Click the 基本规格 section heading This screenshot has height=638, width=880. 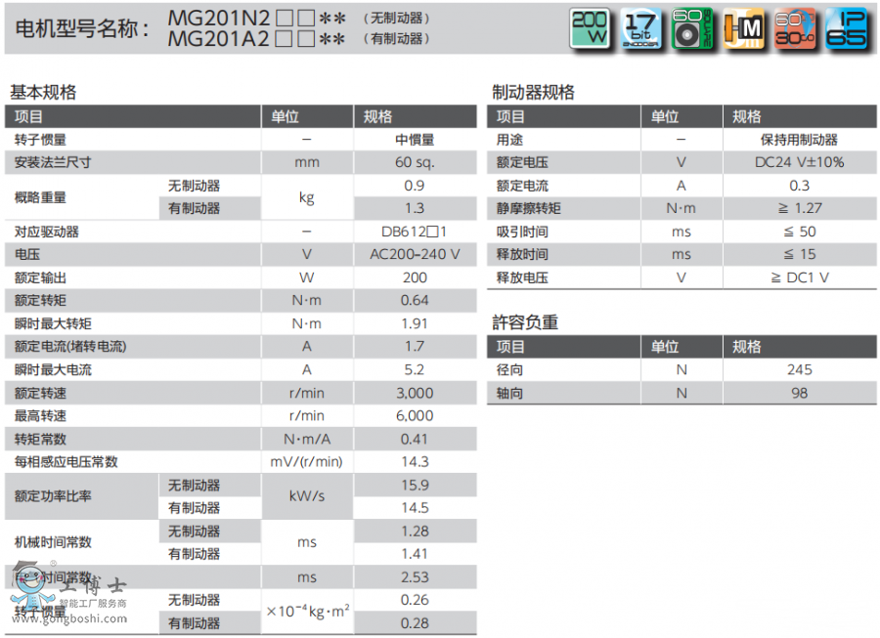43,93
